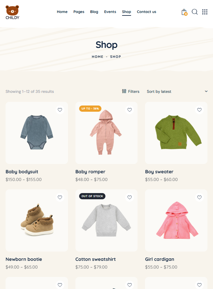
Task: Expand the Sort by latest dropdown
Action: [177, 91]
